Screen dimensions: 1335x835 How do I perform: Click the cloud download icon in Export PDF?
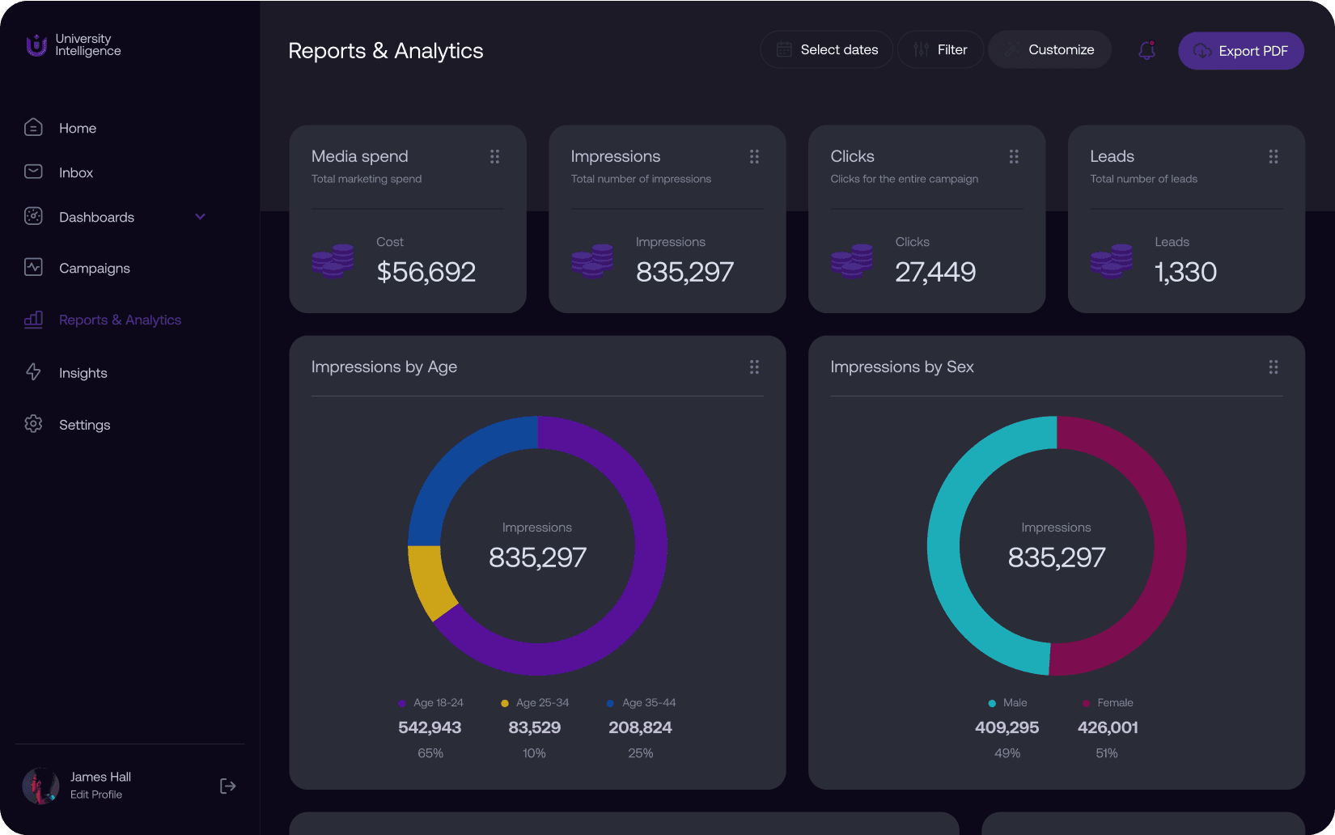coord(1202,51)
